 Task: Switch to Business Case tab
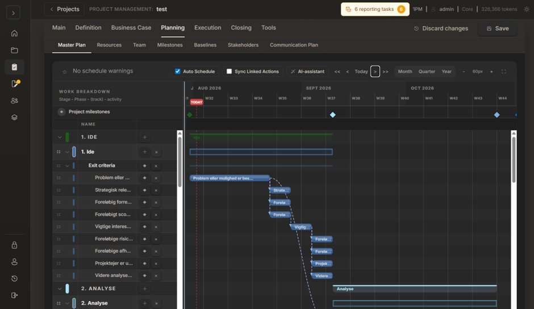tap(131, 28)
